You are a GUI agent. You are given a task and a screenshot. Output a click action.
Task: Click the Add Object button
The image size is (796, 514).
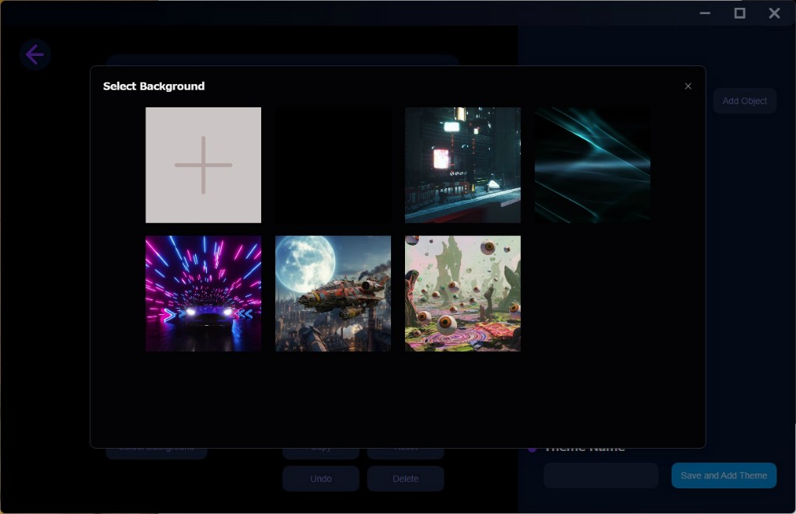[x=744, y=101]
